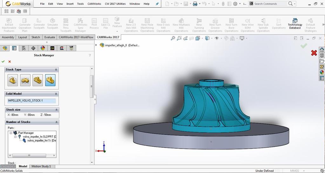325x173 pixels.
Task: Open Stock Manager help question mark
Action: pos(90,55)
